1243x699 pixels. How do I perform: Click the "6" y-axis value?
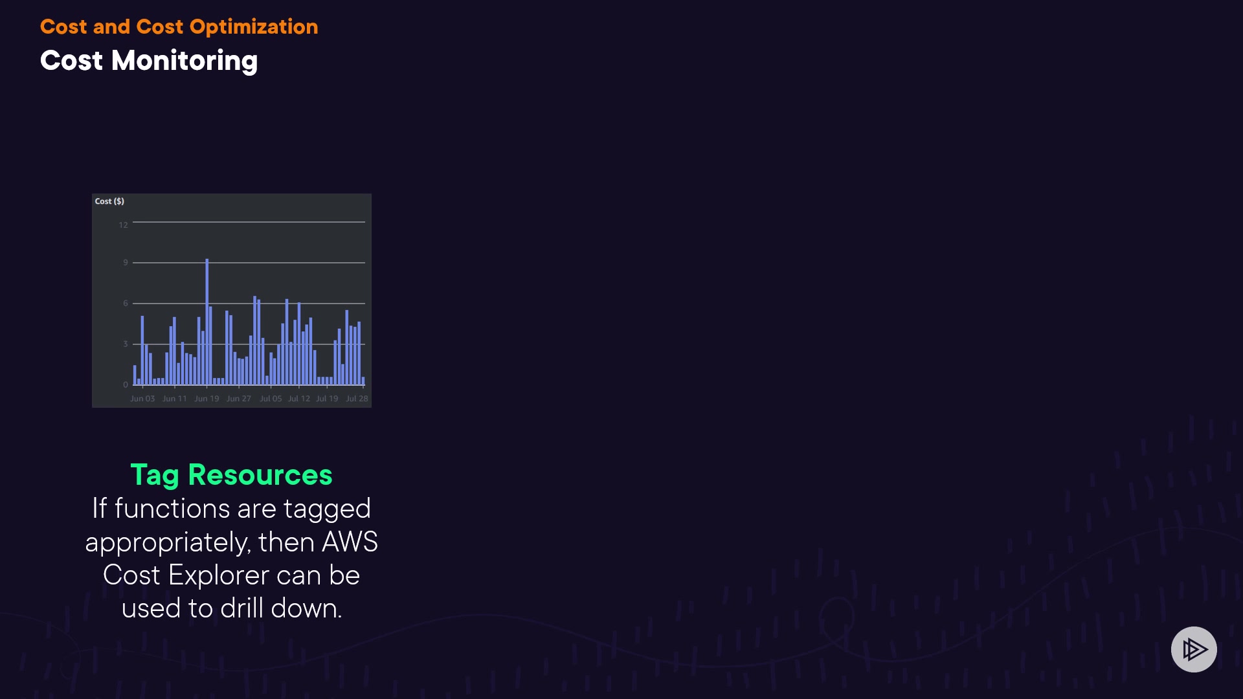tap(126, 304)
